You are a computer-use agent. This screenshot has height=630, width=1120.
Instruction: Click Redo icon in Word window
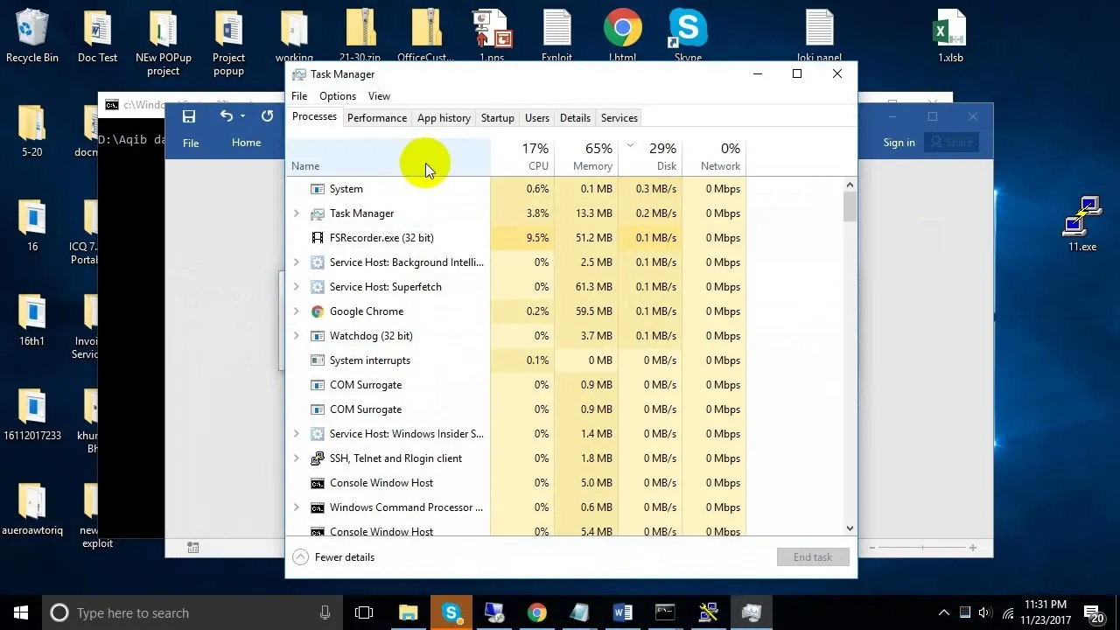click(x=267, y=116)
